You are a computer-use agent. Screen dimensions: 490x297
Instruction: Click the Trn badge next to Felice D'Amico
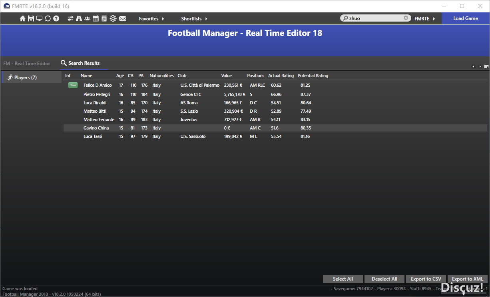tap(73, 85)
